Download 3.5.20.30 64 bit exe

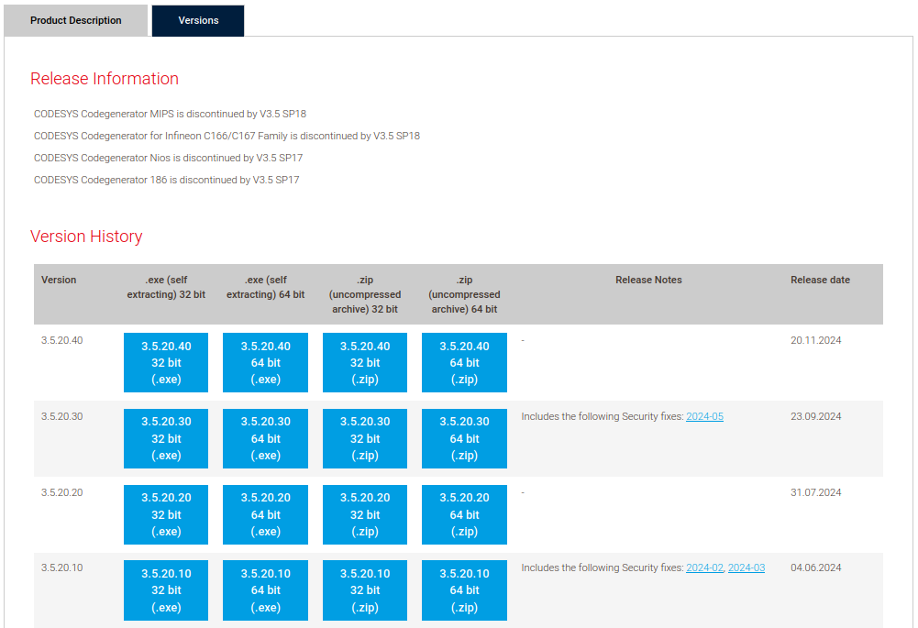(x=265, y=438)
